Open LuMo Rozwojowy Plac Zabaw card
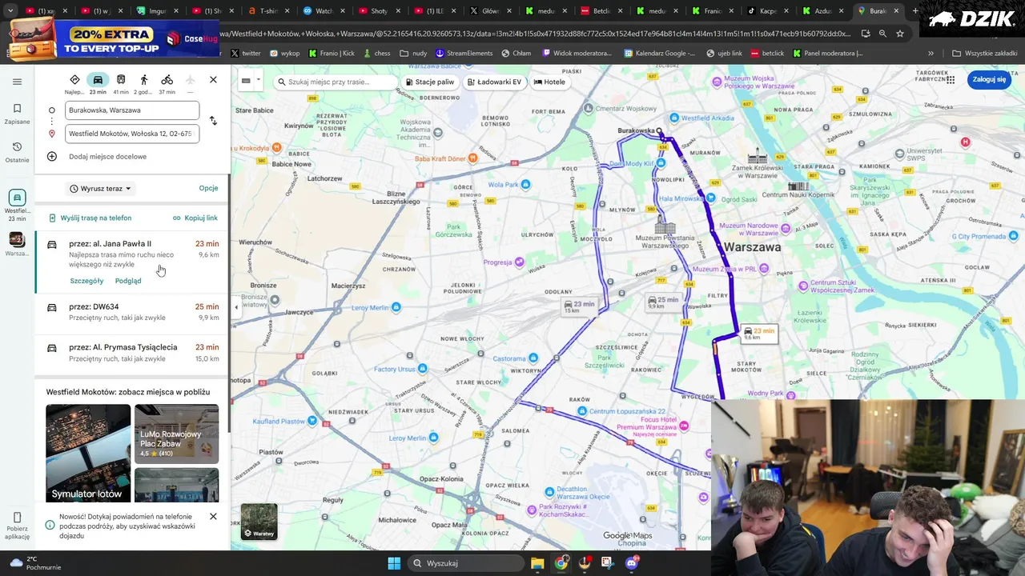The width and height of the screenshot is (1025, 576). [x=176, y=434]
